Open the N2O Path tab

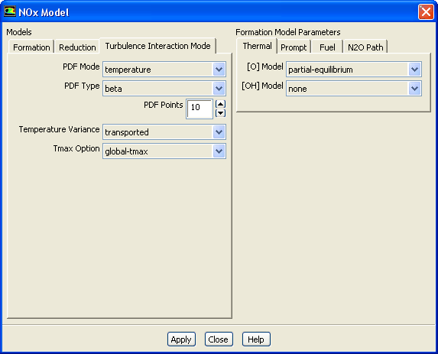click(x=365, y=47)
